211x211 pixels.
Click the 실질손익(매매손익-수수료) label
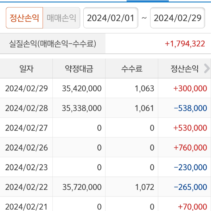53,44
